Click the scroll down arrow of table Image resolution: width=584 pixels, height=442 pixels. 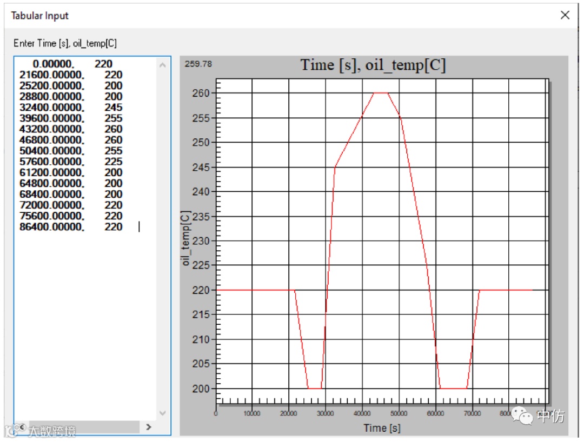162,413
